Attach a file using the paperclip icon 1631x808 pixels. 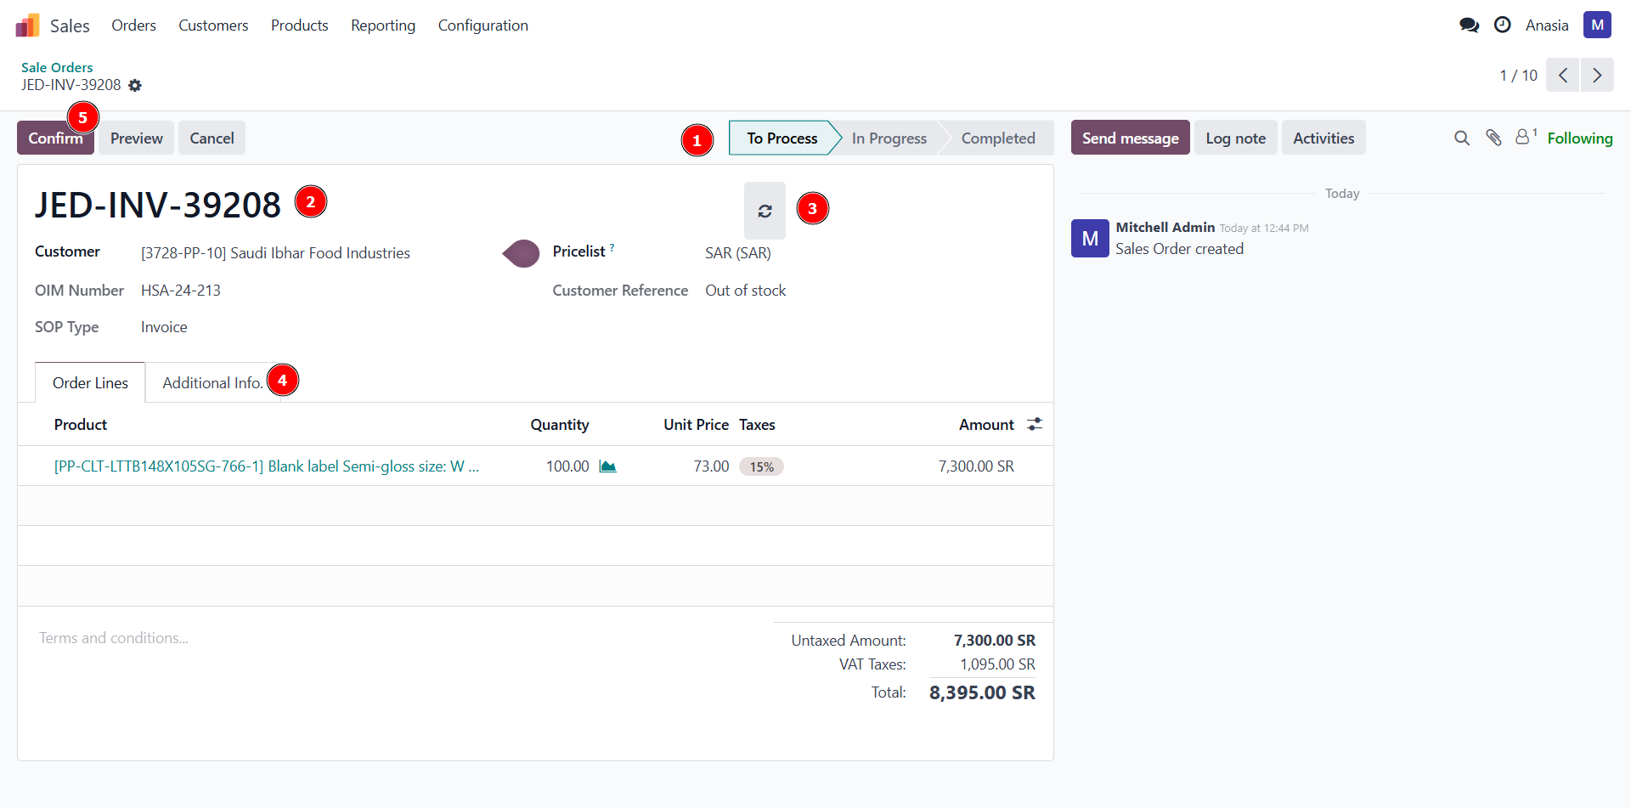[x=1494, y=137]
